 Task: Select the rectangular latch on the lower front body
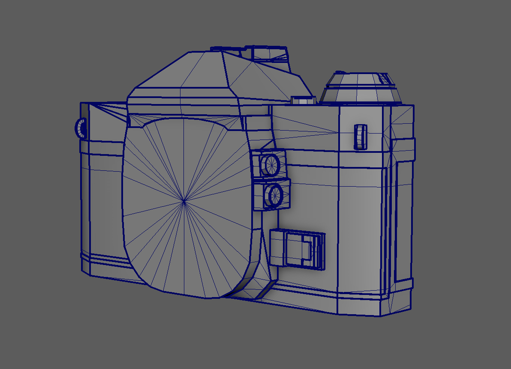tap(297, 249)
